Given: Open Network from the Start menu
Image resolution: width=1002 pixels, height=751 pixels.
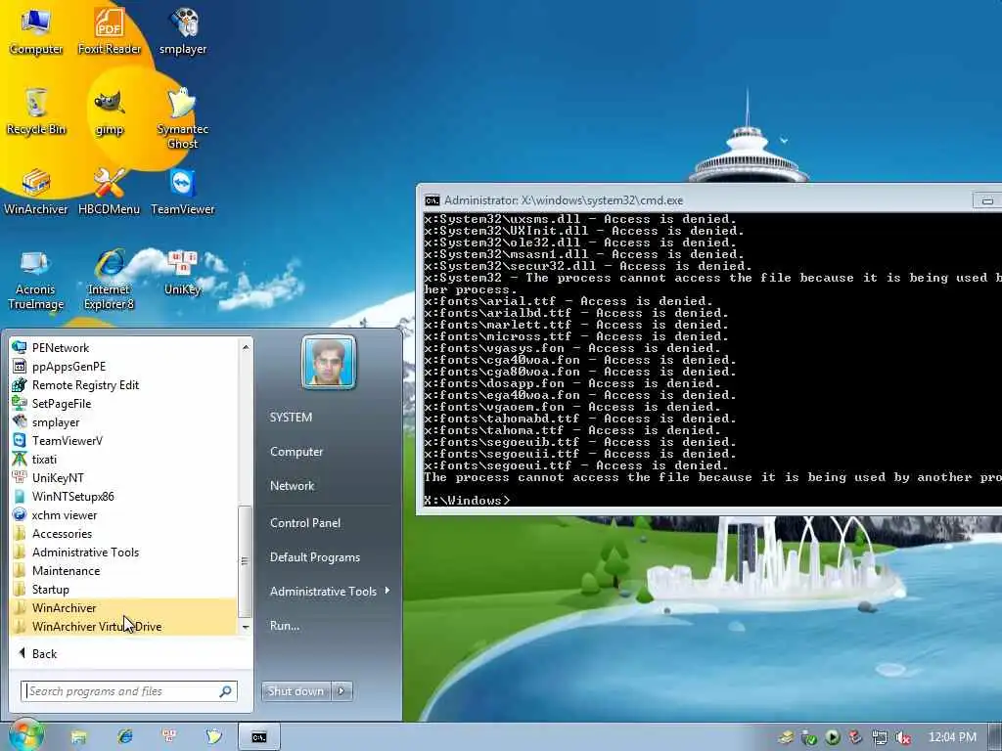Looking at the screenshot, I should [x=292, y=486].
